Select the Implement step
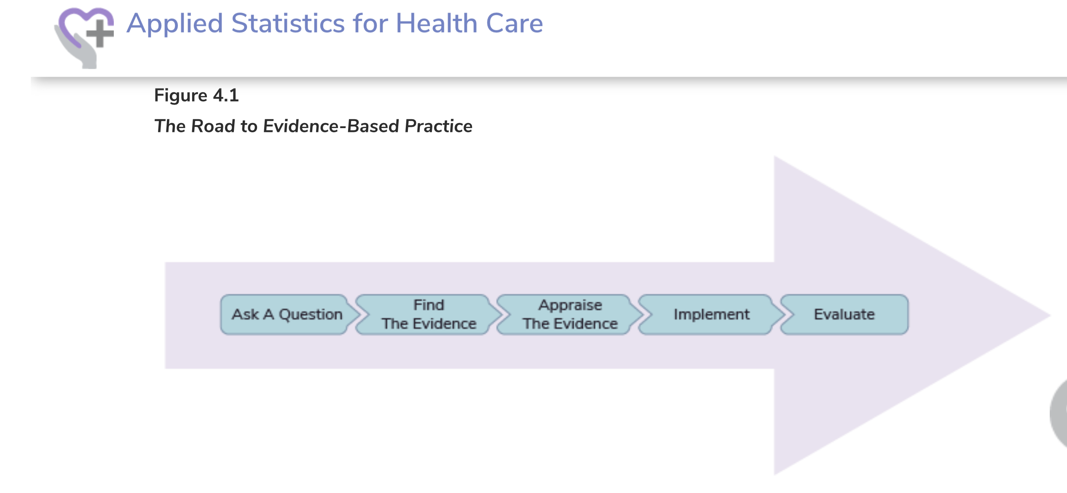This screenshot has width=1067, height=493. (x=712, y=314)
